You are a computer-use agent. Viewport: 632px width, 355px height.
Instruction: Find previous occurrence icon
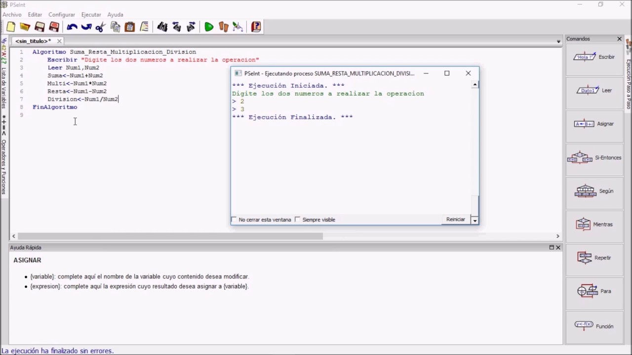[x=177, y=27]
